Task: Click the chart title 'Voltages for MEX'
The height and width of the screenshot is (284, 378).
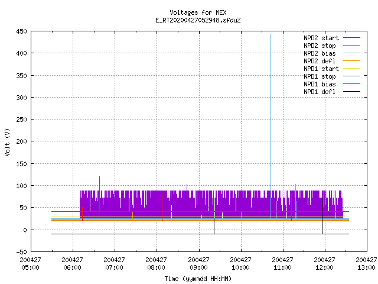Action: pyautogui.click(x=198, y=12)
